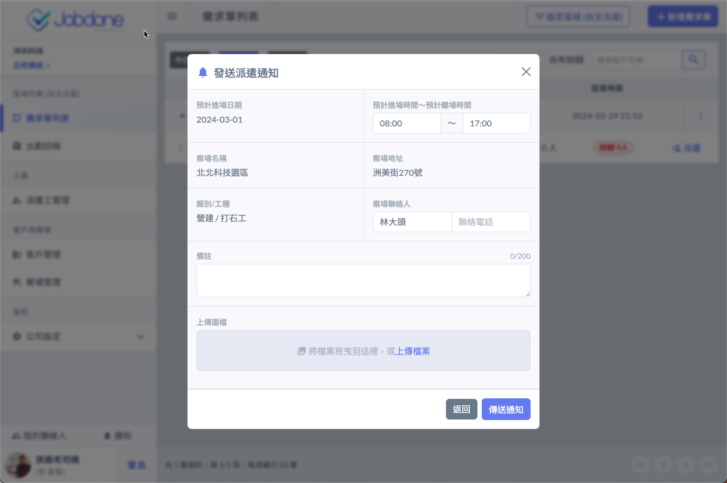Go to the last page of results

(708, 465)
